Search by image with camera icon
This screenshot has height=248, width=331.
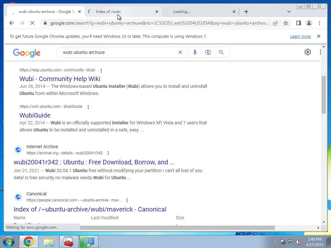coord(208,52)
